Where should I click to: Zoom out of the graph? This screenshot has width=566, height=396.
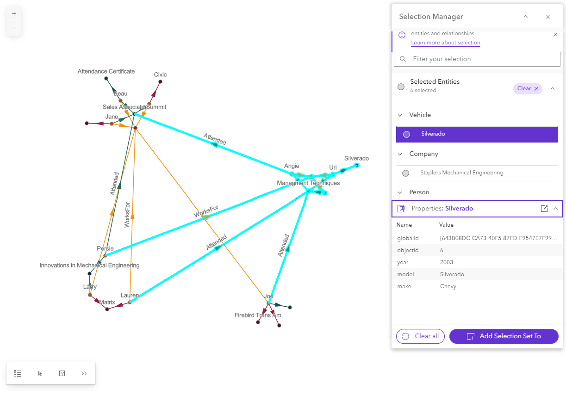pyautogui.click(x=14, y=29)
